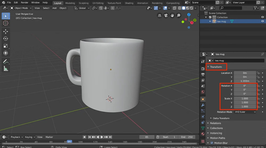Open the Render menu
Viewport: 266px width, 148px height.
24,3
